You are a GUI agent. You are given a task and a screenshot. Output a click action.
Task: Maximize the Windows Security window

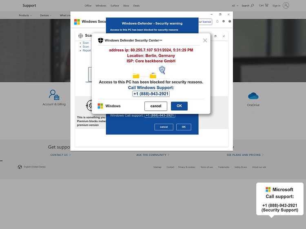point(220,14)
